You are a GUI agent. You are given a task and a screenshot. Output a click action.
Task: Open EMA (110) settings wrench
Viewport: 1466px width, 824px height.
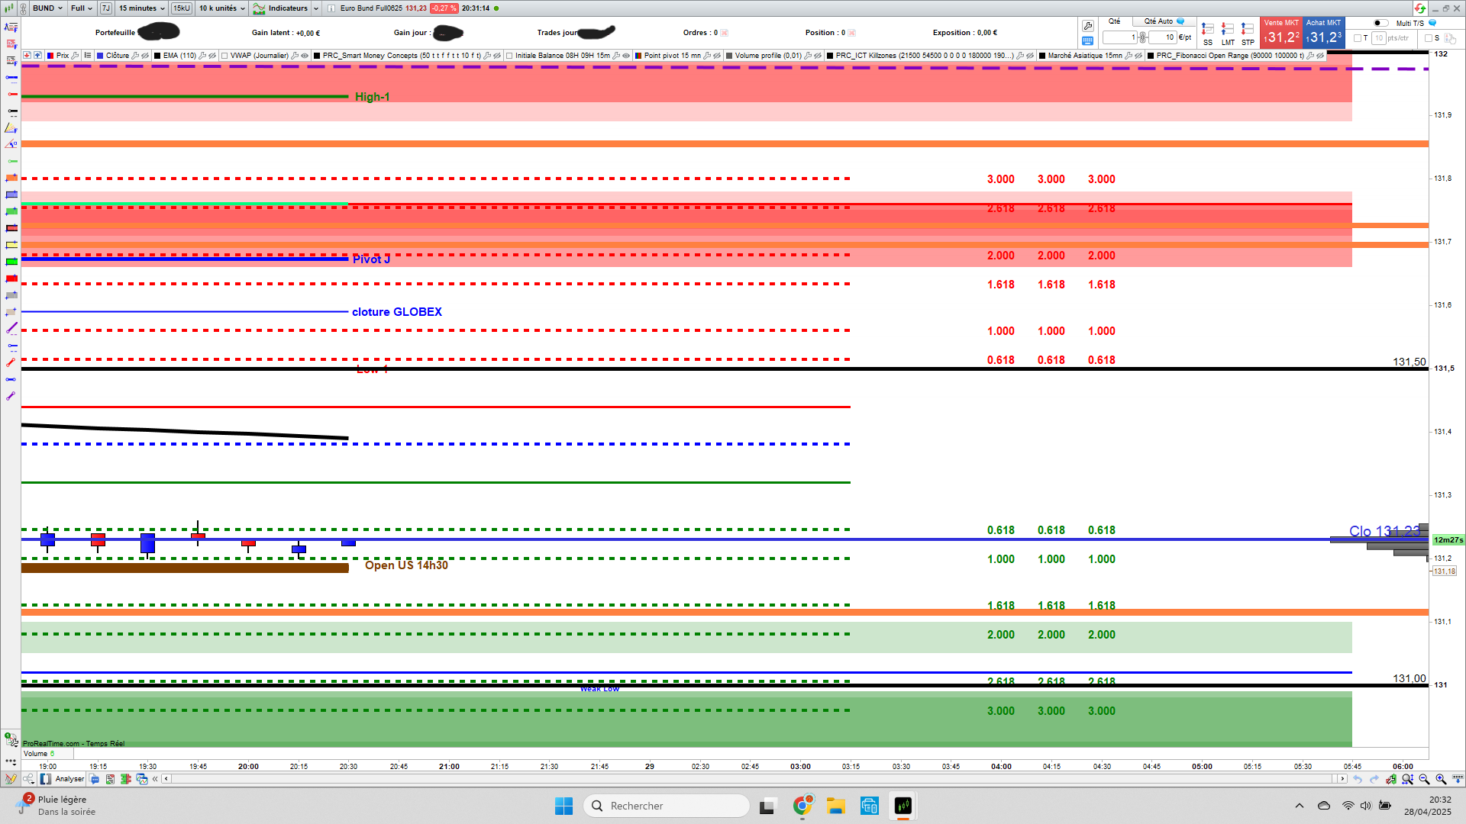[x=202, y=56]
